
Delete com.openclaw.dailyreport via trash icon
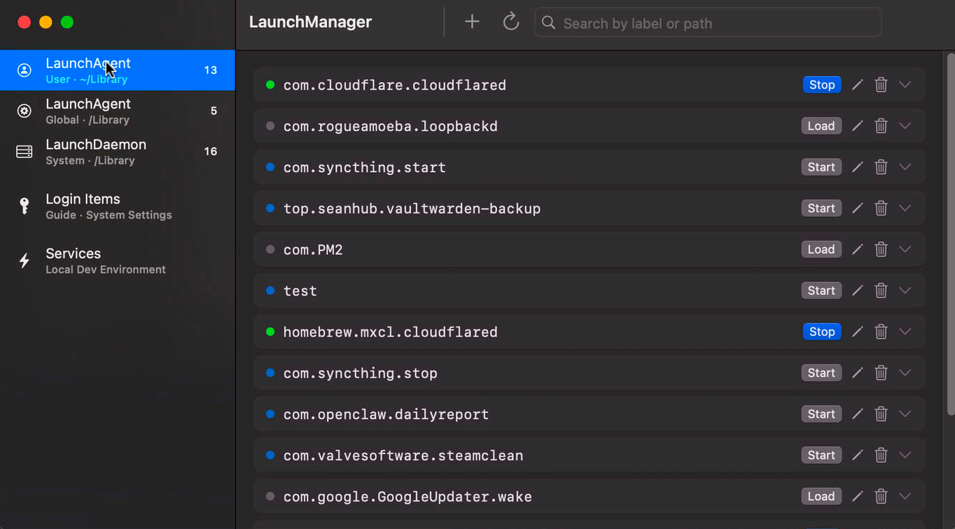point(881,414)
